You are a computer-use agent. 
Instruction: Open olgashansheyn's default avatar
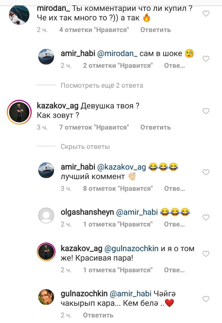[46, 216]
